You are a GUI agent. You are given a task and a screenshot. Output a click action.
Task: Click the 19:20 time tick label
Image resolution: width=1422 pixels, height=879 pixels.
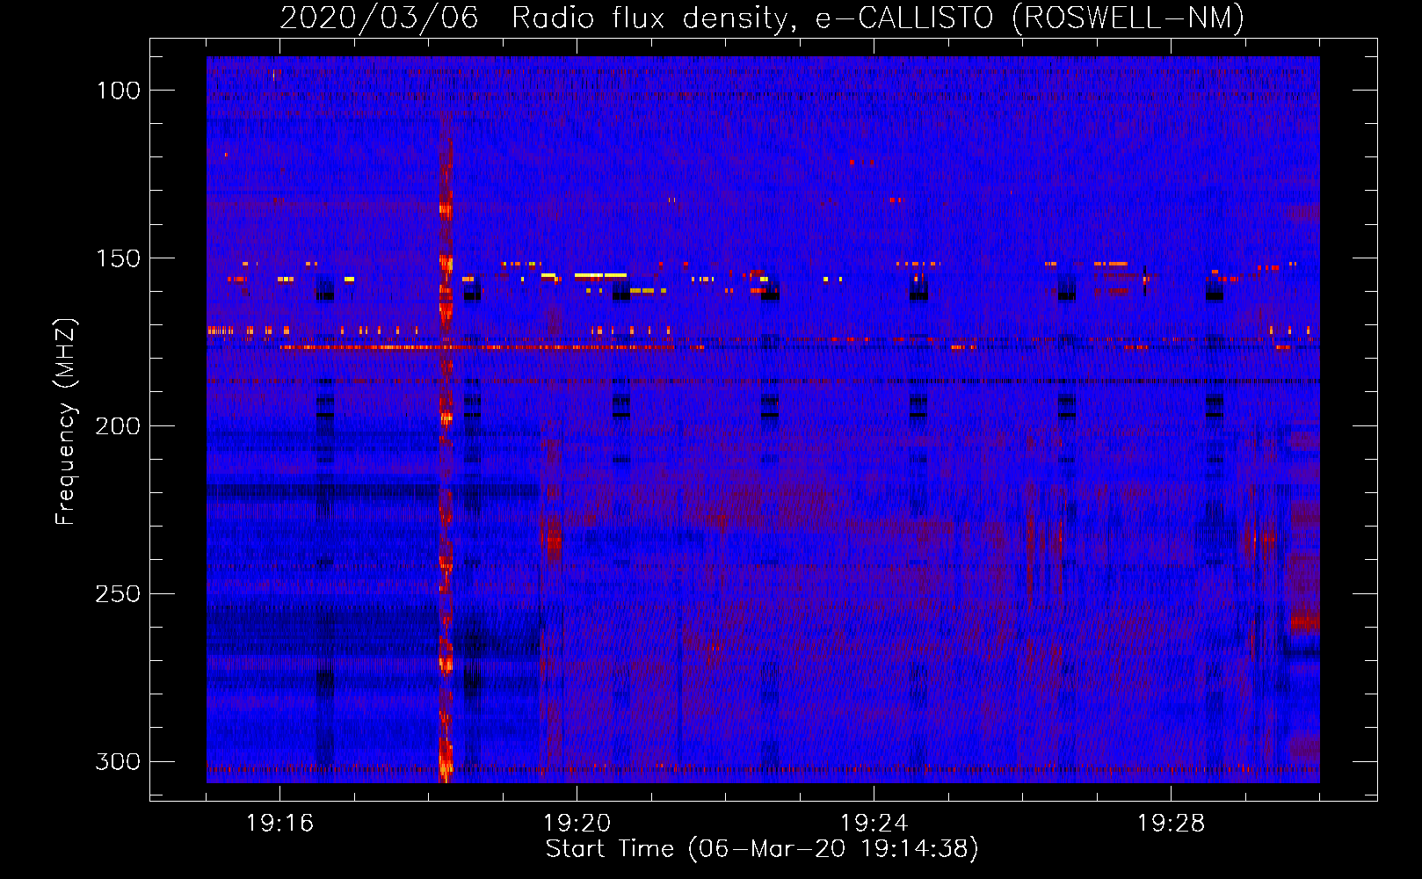[x=577, y=824]
